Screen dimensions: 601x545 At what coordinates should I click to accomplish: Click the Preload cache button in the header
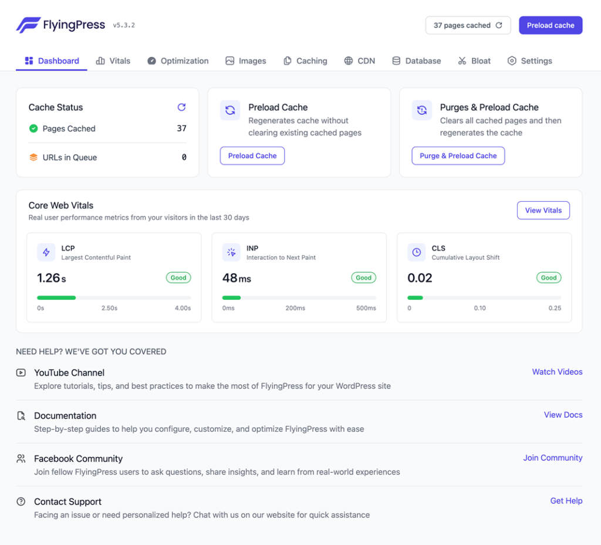click(550, 25)
